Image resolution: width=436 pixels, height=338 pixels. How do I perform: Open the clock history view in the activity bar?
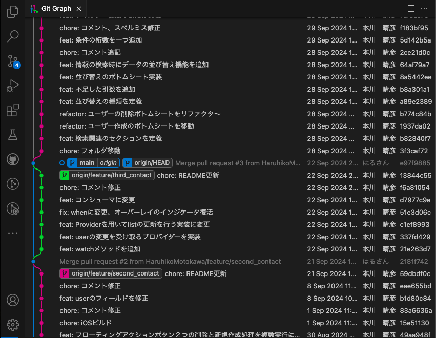point(12,184)
